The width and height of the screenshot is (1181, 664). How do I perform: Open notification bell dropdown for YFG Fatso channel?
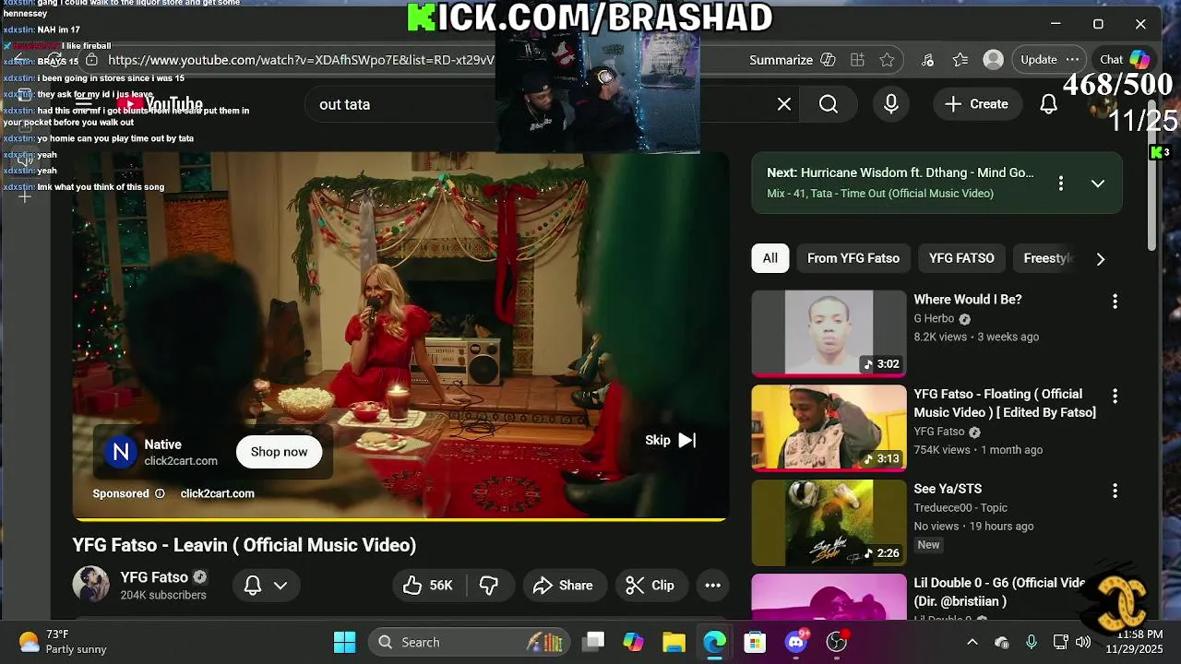pyautogui.click(x=265, y=585)
